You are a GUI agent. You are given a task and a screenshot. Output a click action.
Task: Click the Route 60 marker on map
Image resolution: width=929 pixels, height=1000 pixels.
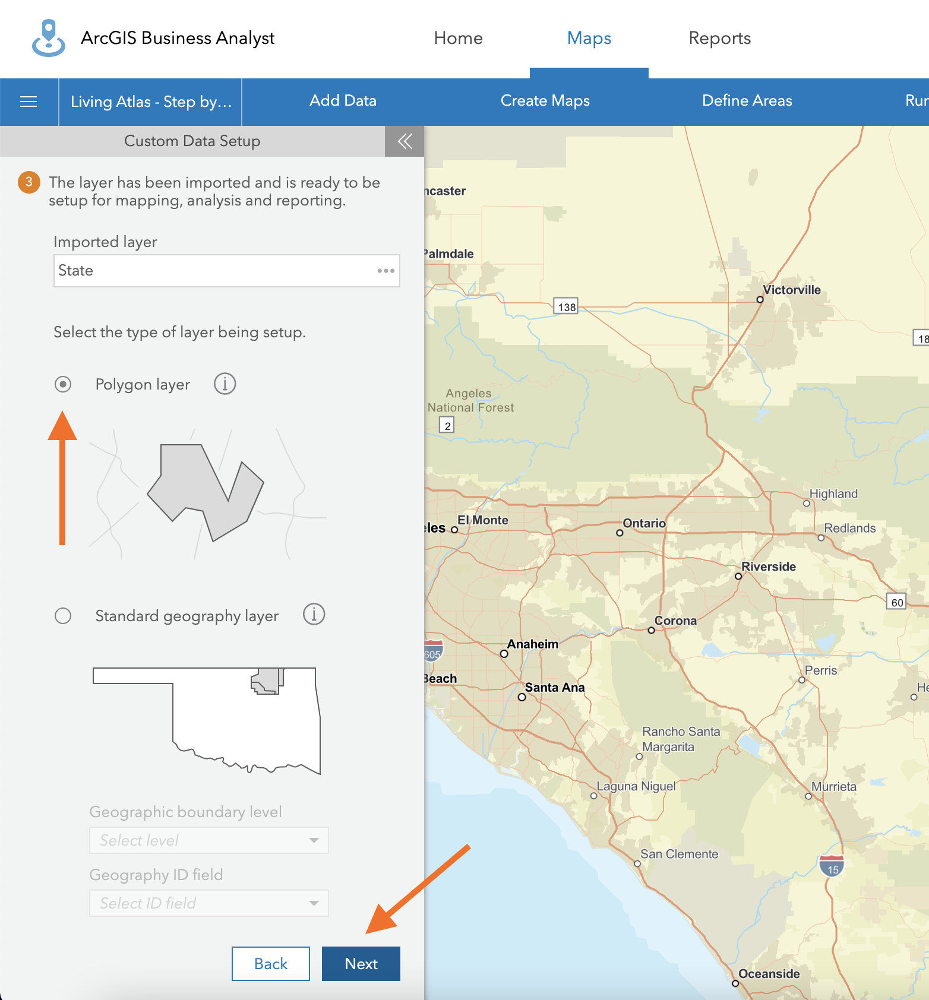(x=897, y=602)
